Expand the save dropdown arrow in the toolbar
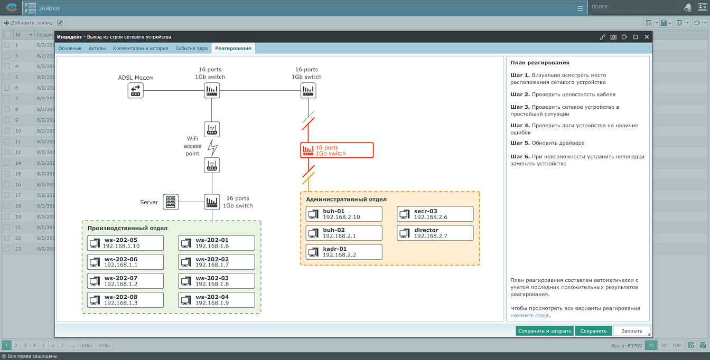Image resolution: width=710 pixels, height=360 pixels. tap(670, 23)
